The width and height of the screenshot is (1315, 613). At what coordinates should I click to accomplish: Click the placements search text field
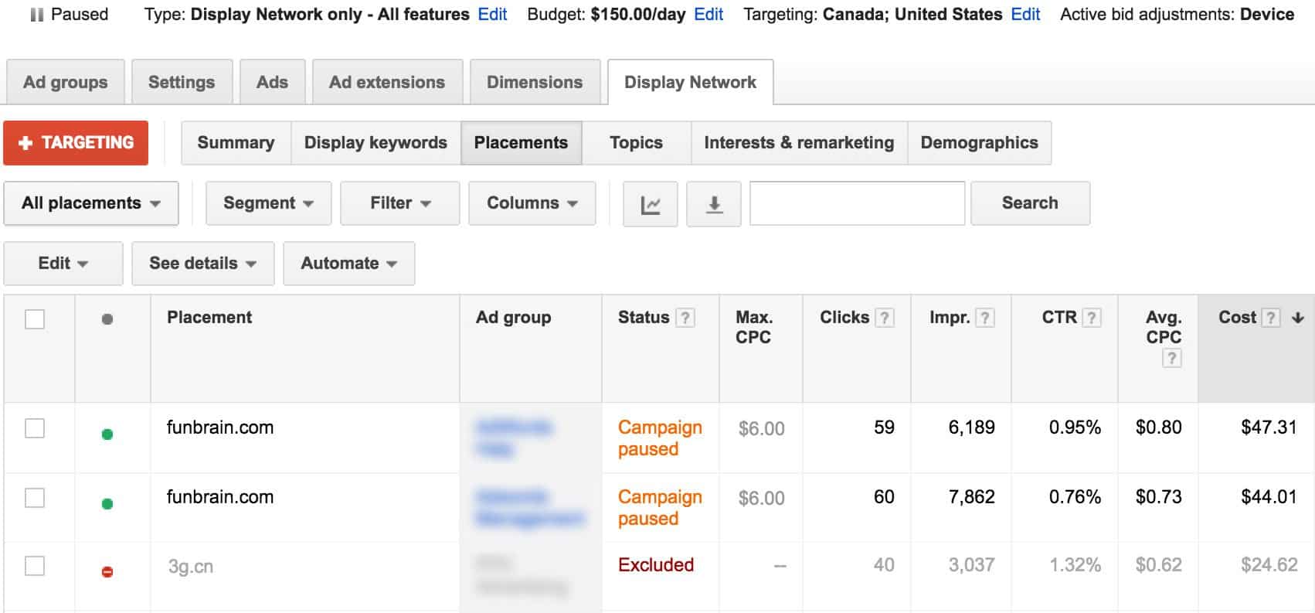(x=857, y=203)
